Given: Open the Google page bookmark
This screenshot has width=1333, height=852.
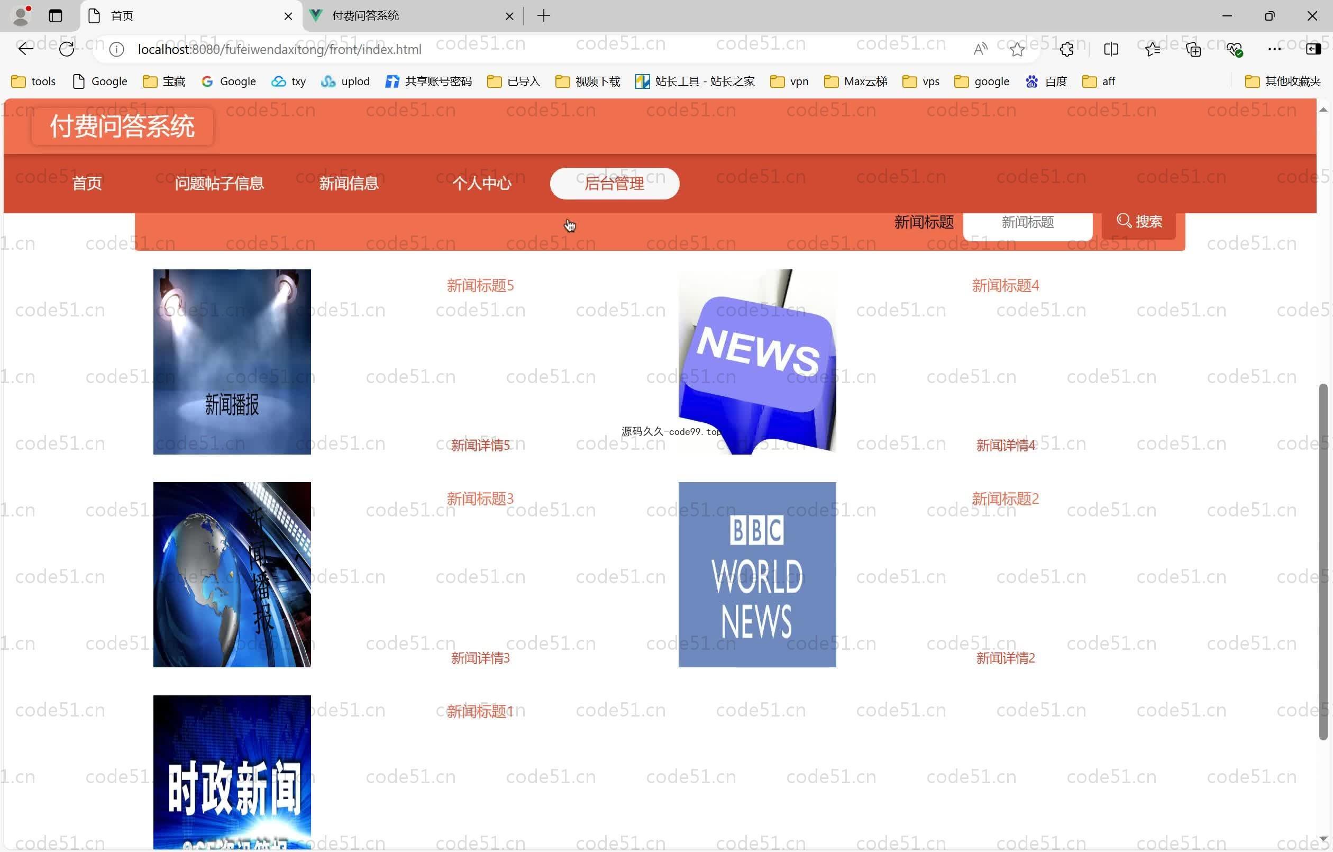Looking at the screenshot, I should [x=99, y=81].
